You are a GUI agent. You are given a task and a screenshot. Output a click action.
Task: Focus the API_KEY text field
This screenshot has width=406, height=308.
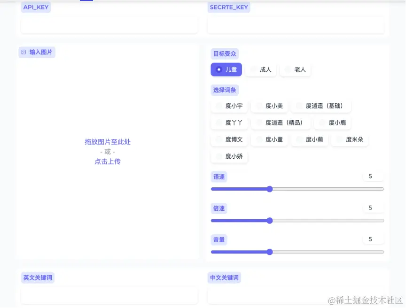point(109,25)
